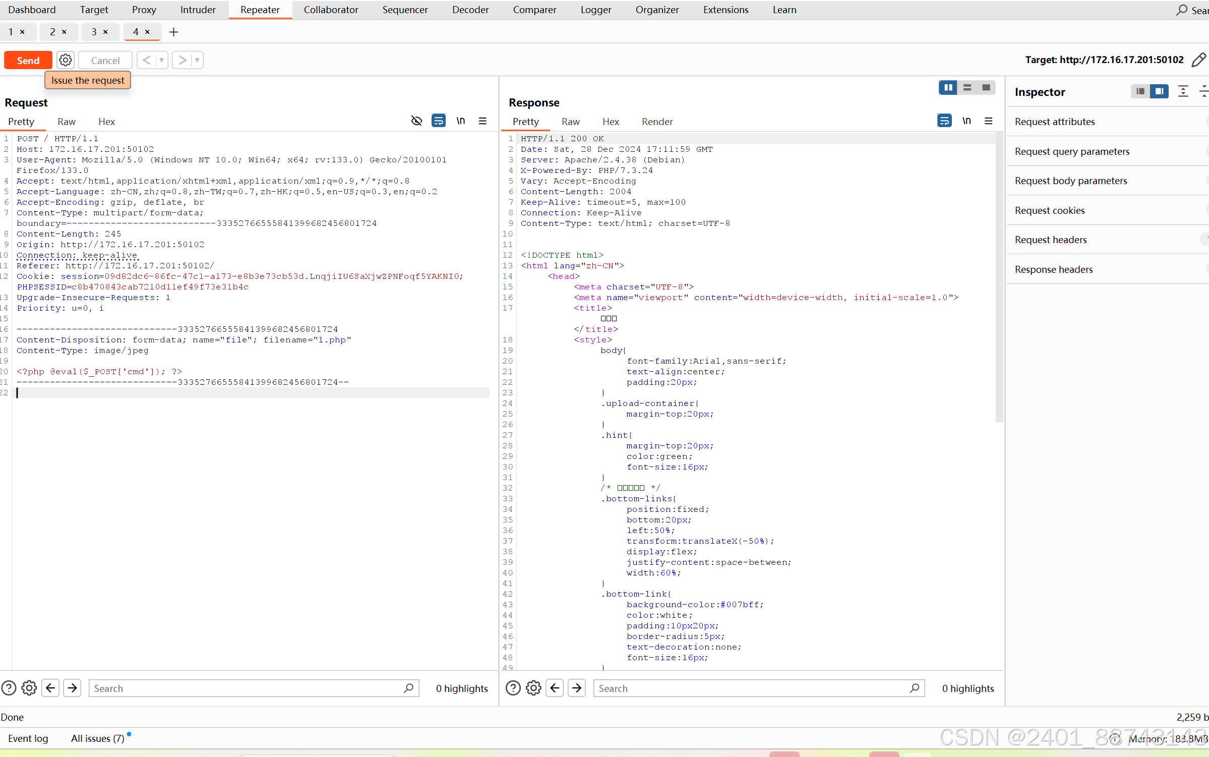Toggle show newline characters in Response
1209x757 pixels.
(x=966, y=121)
